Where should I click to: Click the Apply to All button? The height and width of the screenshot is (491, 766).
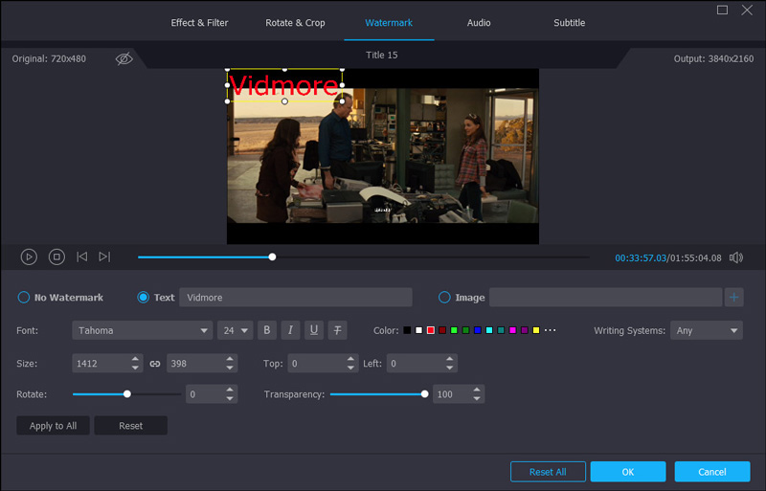click(54, 426)
